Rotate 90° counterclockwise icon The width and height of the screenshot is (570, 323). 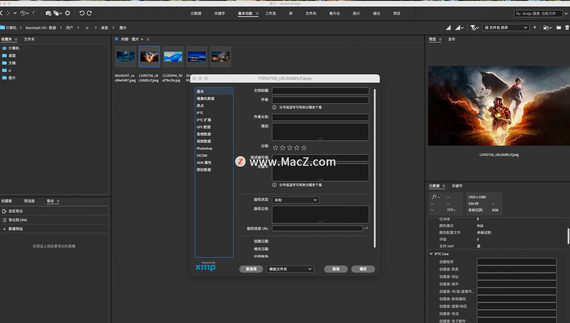82,13
